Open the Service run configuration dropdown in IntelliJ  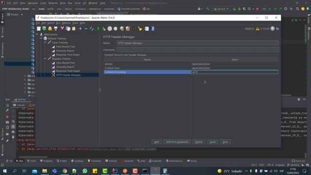pyautogui.click(x=221, y=9)
